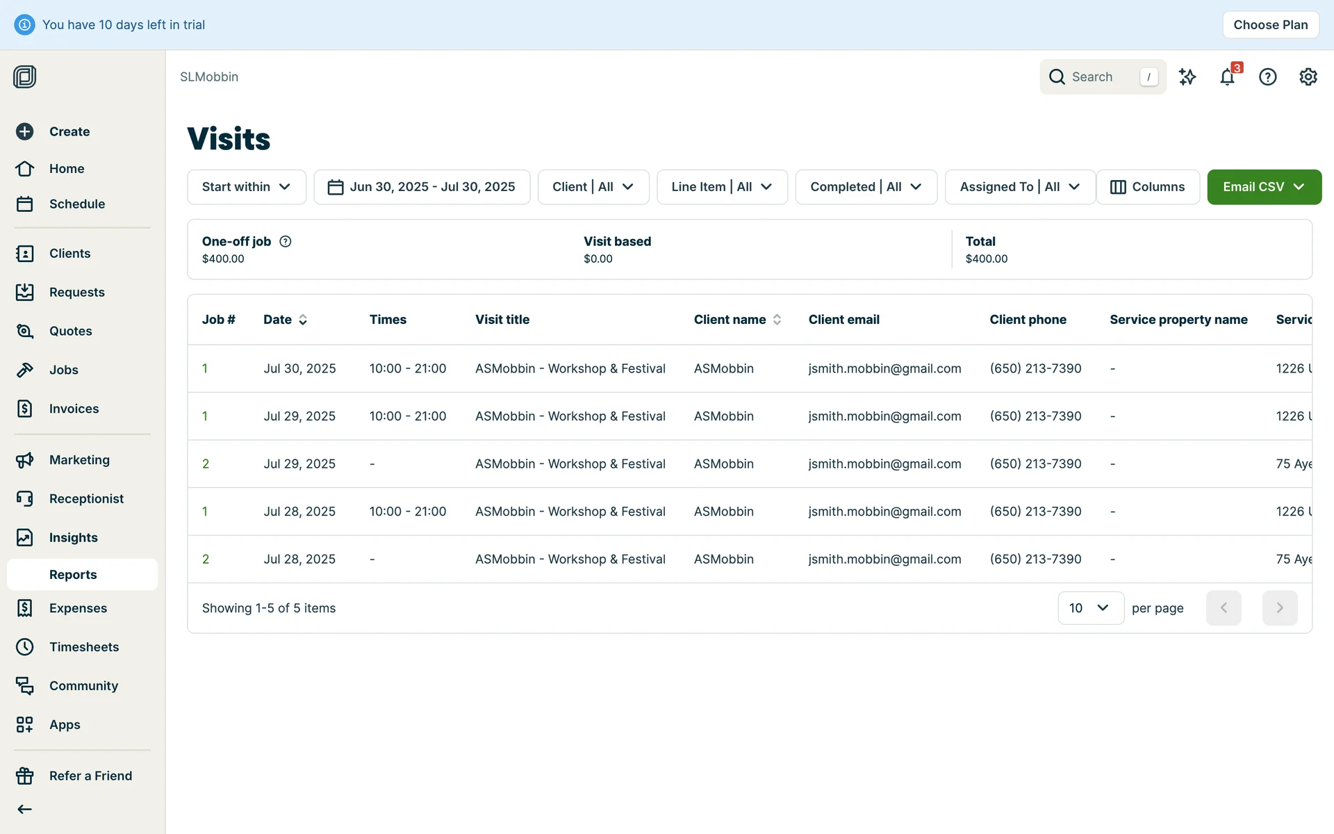Click the Choose Plan button
Viewport: 1334px width, 834px height.
(x=1270, y=25)
